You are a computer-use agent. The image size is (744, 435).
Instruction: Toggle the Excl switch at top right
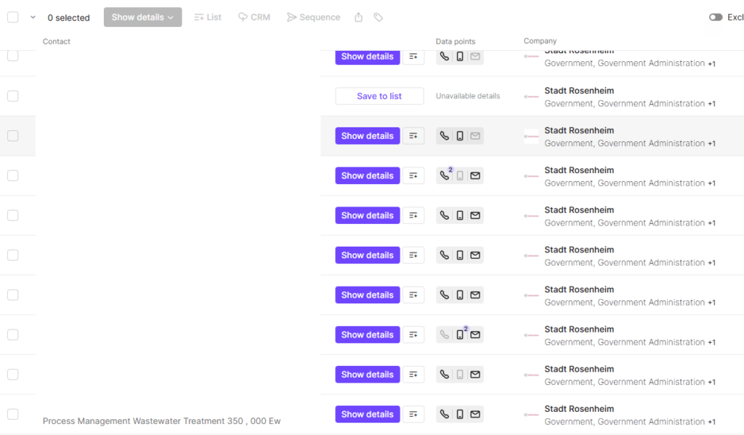click(716, 17)
